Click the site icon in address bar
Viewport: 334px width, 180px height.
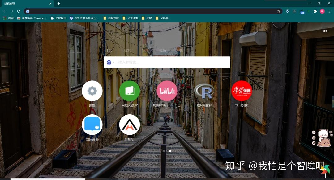27,11
